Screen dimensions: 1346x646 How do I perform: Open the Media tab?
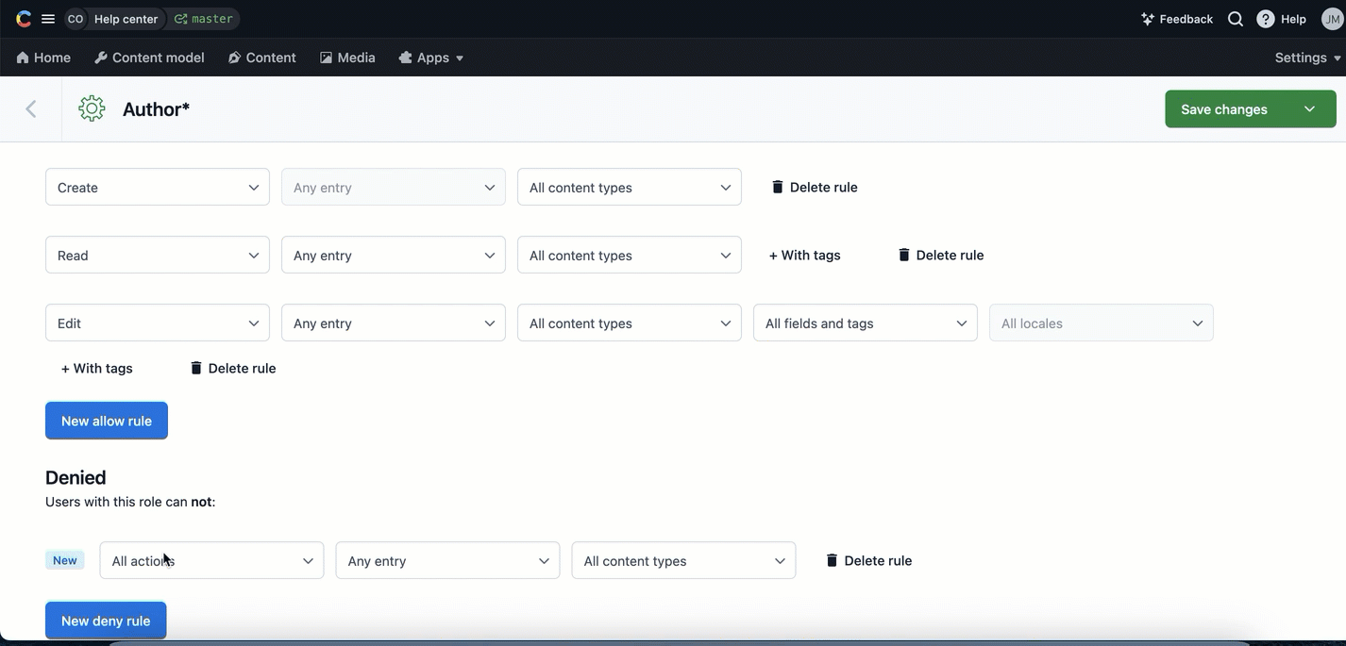coord(347,58)
